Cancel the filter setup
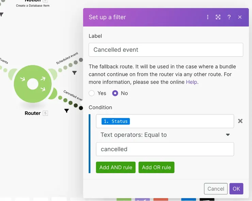 tap(216, 189)
